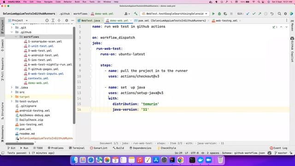Collapse the workflows folder
The width and height of the screenshot is (295, 166).
[x=16, y=37]
